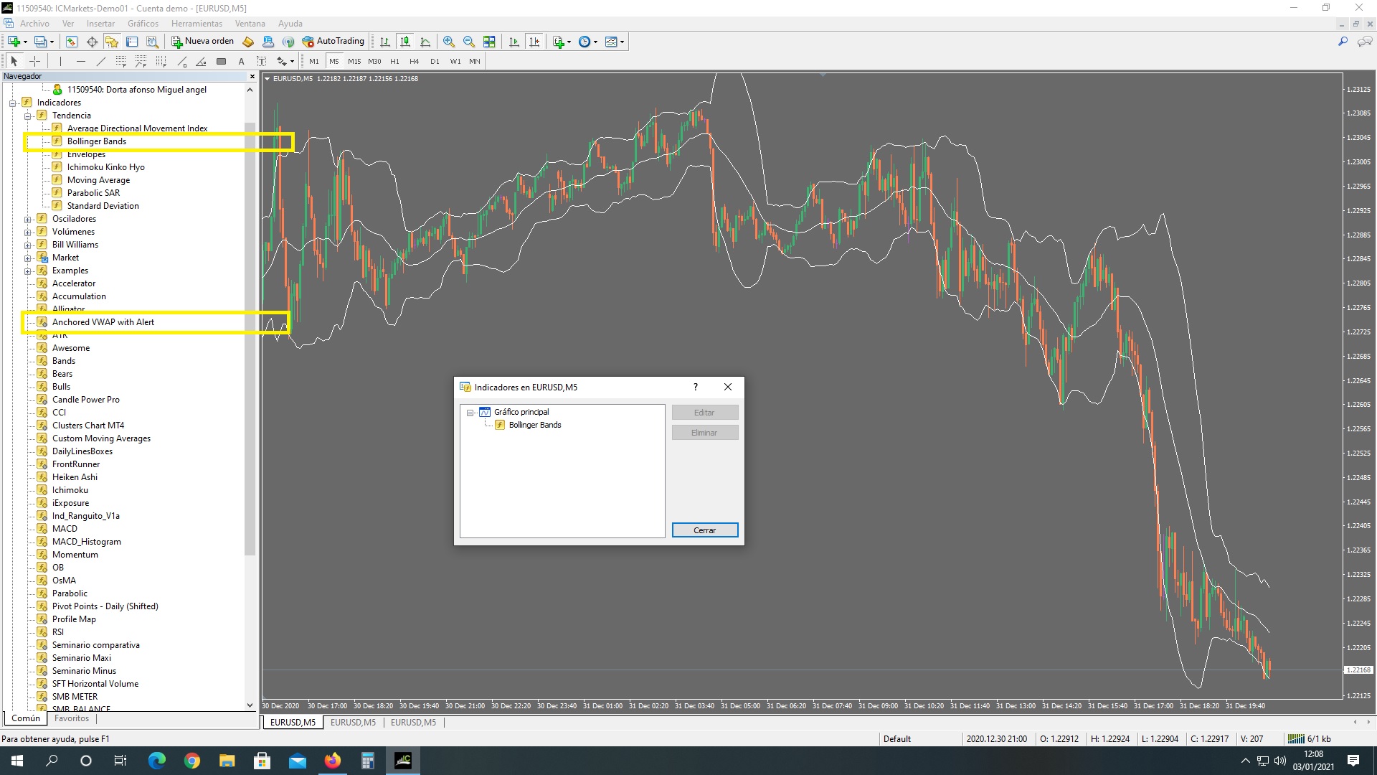The width and height of the screenshot is (1377, 775).
Task: Switch to the Favoritos navigator tab
Action: (x=72, y=718)
